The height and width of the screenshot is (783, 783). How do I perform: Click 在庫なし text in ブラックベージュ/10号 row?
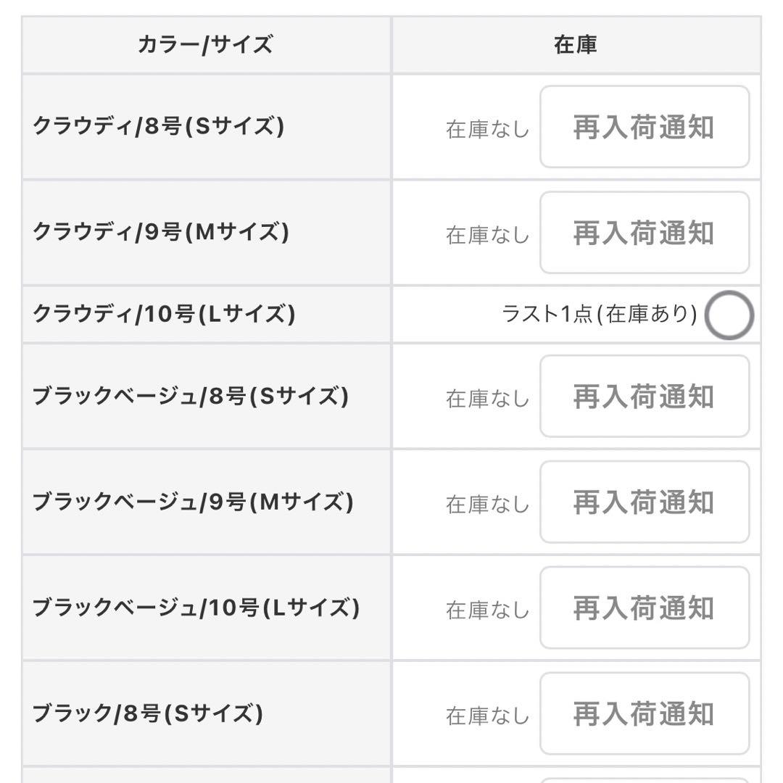[487, 610]
